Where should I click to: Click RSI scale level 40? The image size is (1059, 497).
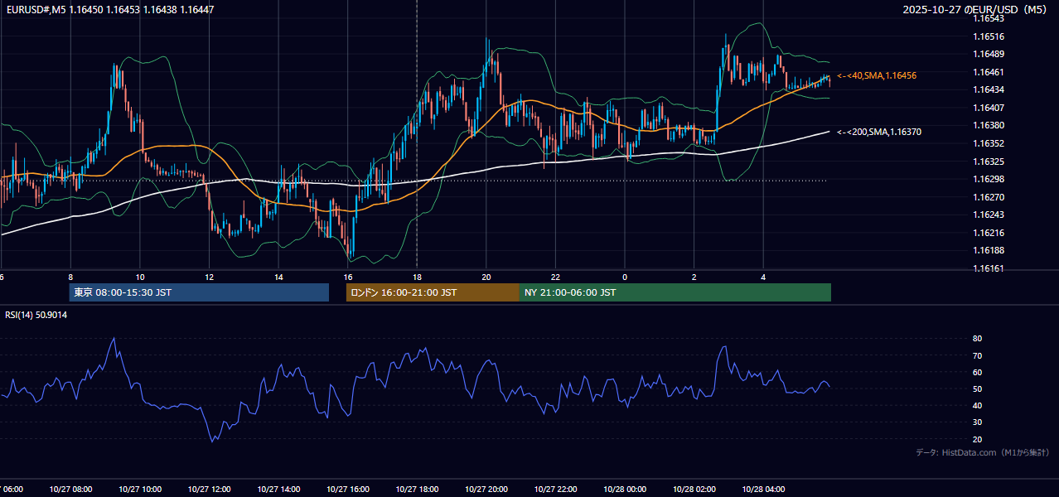pyautogui.click(x=977, y=405)
